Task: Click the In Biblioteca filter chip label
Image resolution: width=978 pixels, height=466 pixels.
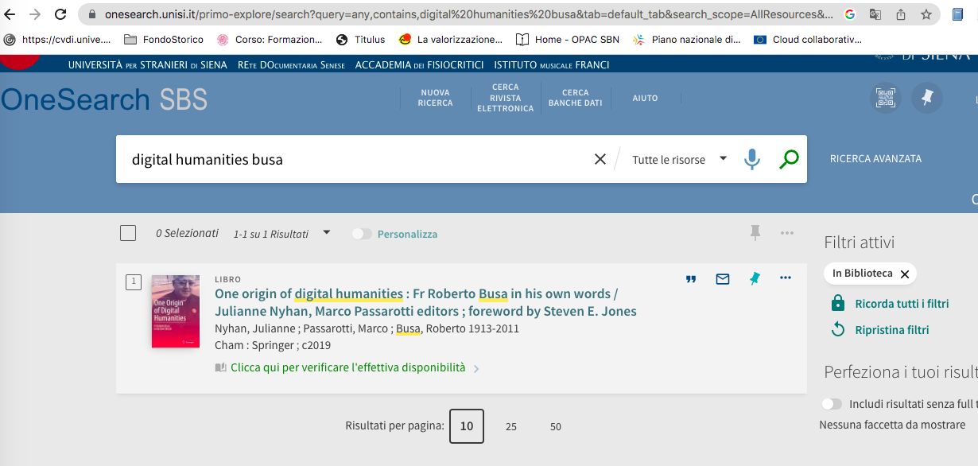Action: pyautogui.click(x=863, y=274)
